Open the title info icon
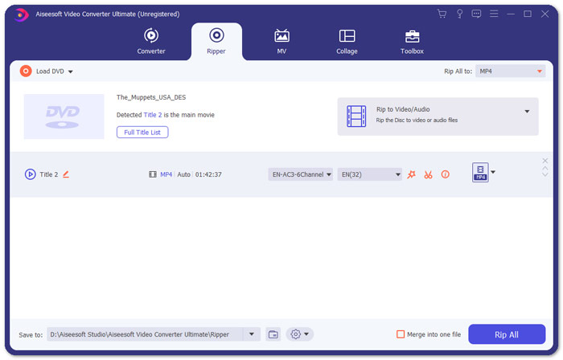This screenshot has width=563, height=360. (445, 174)
